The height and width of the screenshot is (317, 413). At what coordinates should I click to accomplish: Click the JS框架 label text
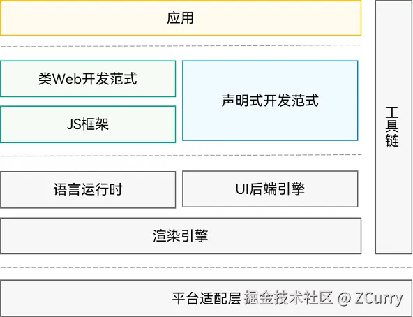click(x=88, y=124)
